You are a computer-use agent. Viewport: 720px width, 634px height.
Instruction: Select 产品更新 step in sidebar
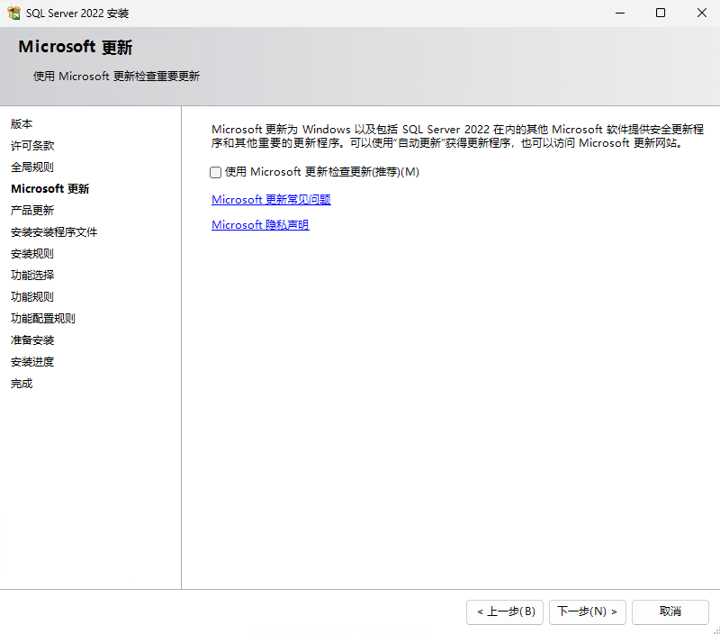pos(32,211)
